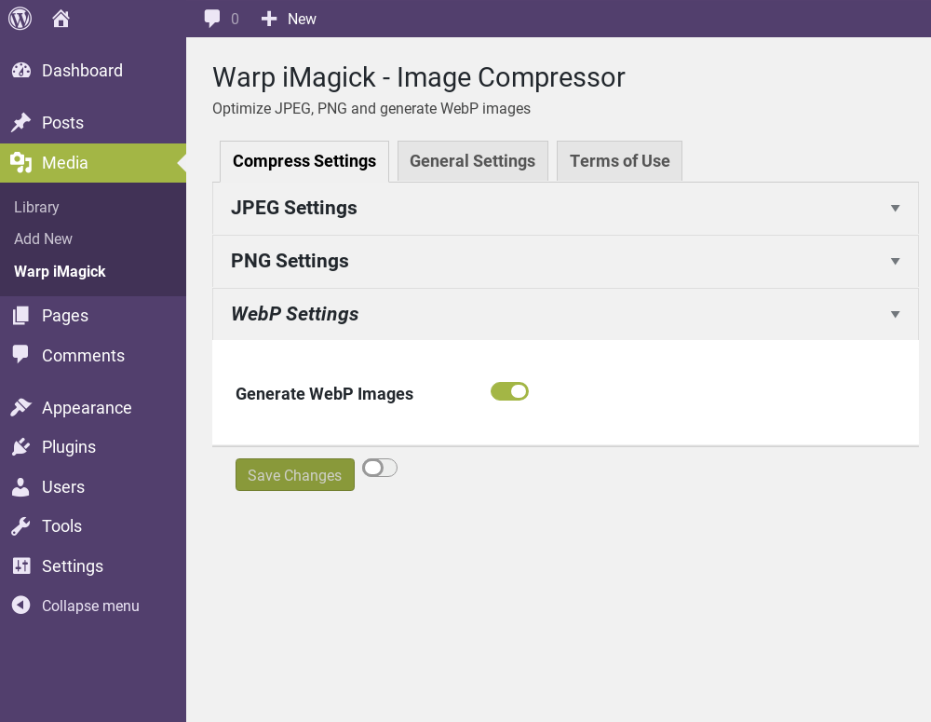
Task: Click the comments bubble icon in top bar
Action: click(213, 19)
